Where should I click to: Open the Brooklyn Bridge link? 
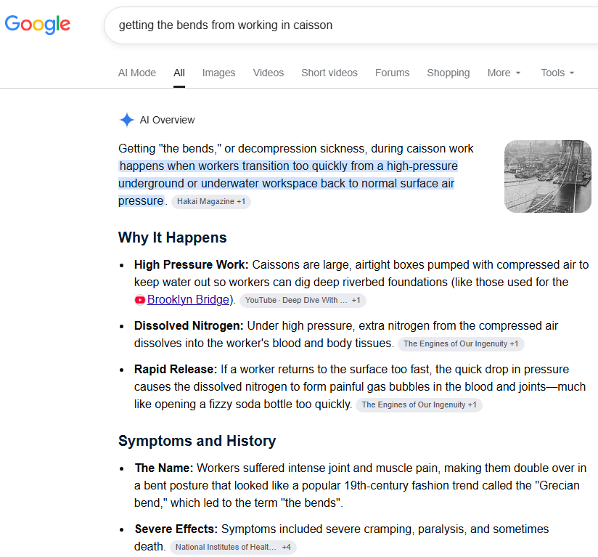point(189,300)
